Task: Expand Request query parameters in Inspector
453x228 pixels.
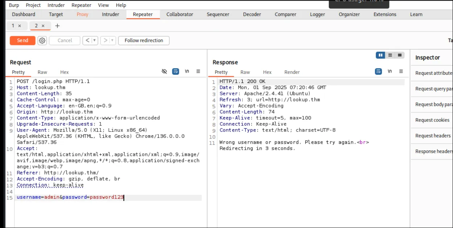Action: click(x=432, y=89)
